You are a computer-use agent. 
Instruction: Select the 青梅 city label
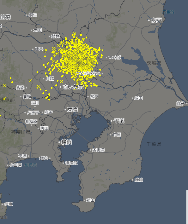[x=27, y=97]
